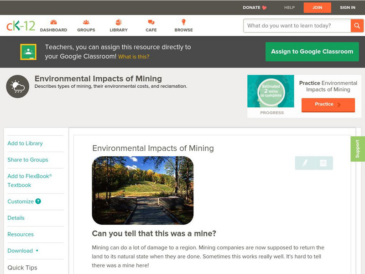The width and height of the screenshot is (365, 274).
Task: Open the notes icon beside highlighter
Action: tap(323, 163)
